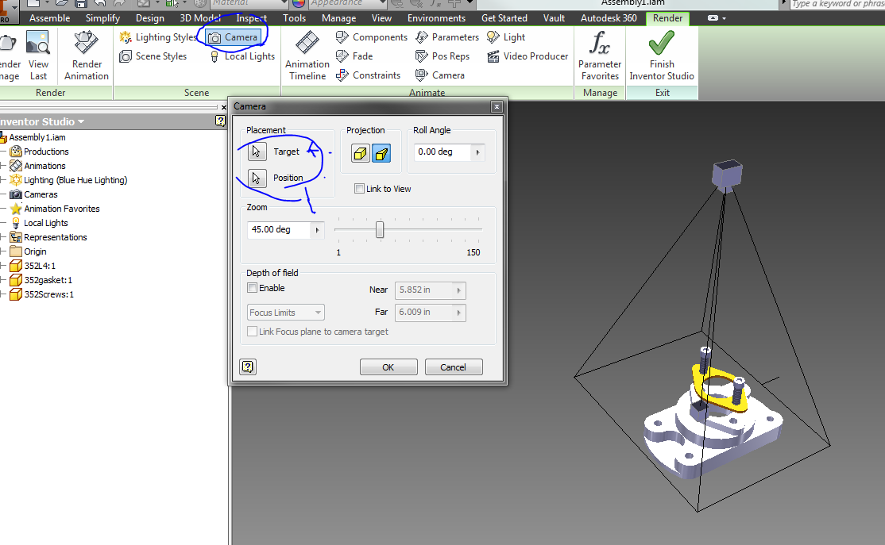885x545 pixels.
Task: Confirm camera settings with OK
Action: 388,367
